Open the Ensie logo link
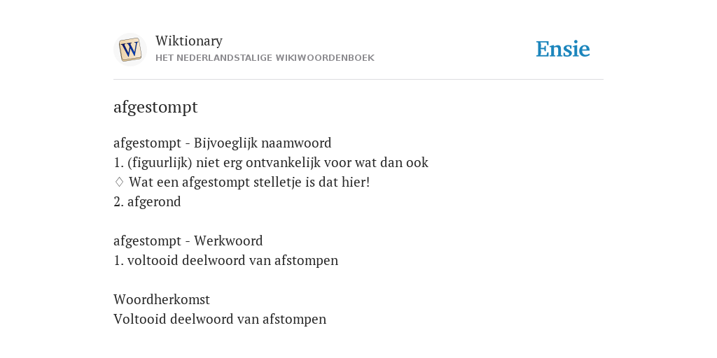 (x=563, y=49)
